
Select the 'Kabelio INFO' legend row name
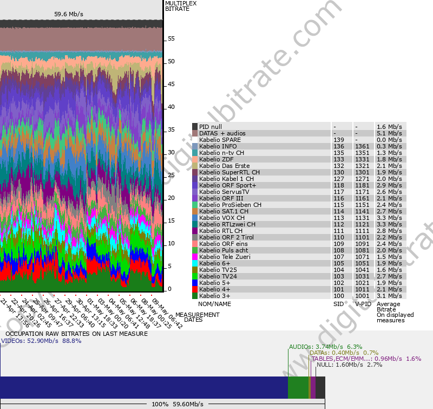pos(218,146)
